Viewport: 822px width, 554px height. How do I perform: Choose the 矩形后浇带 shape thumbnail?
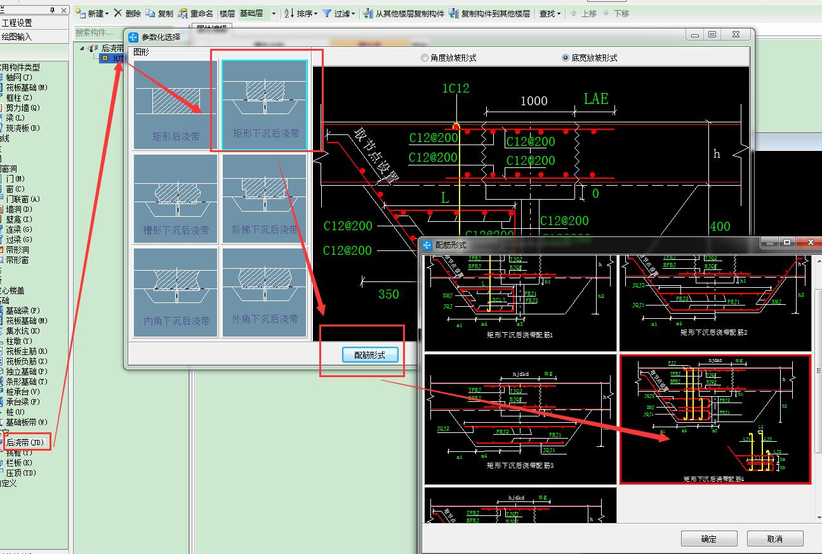pyautogui.click(x=176, y=105)
